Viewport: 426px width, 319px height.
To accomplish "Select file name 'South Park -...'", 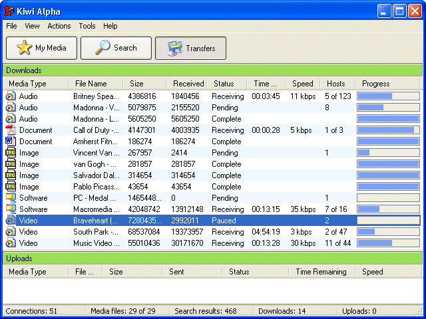I will (x=96, y=232).
